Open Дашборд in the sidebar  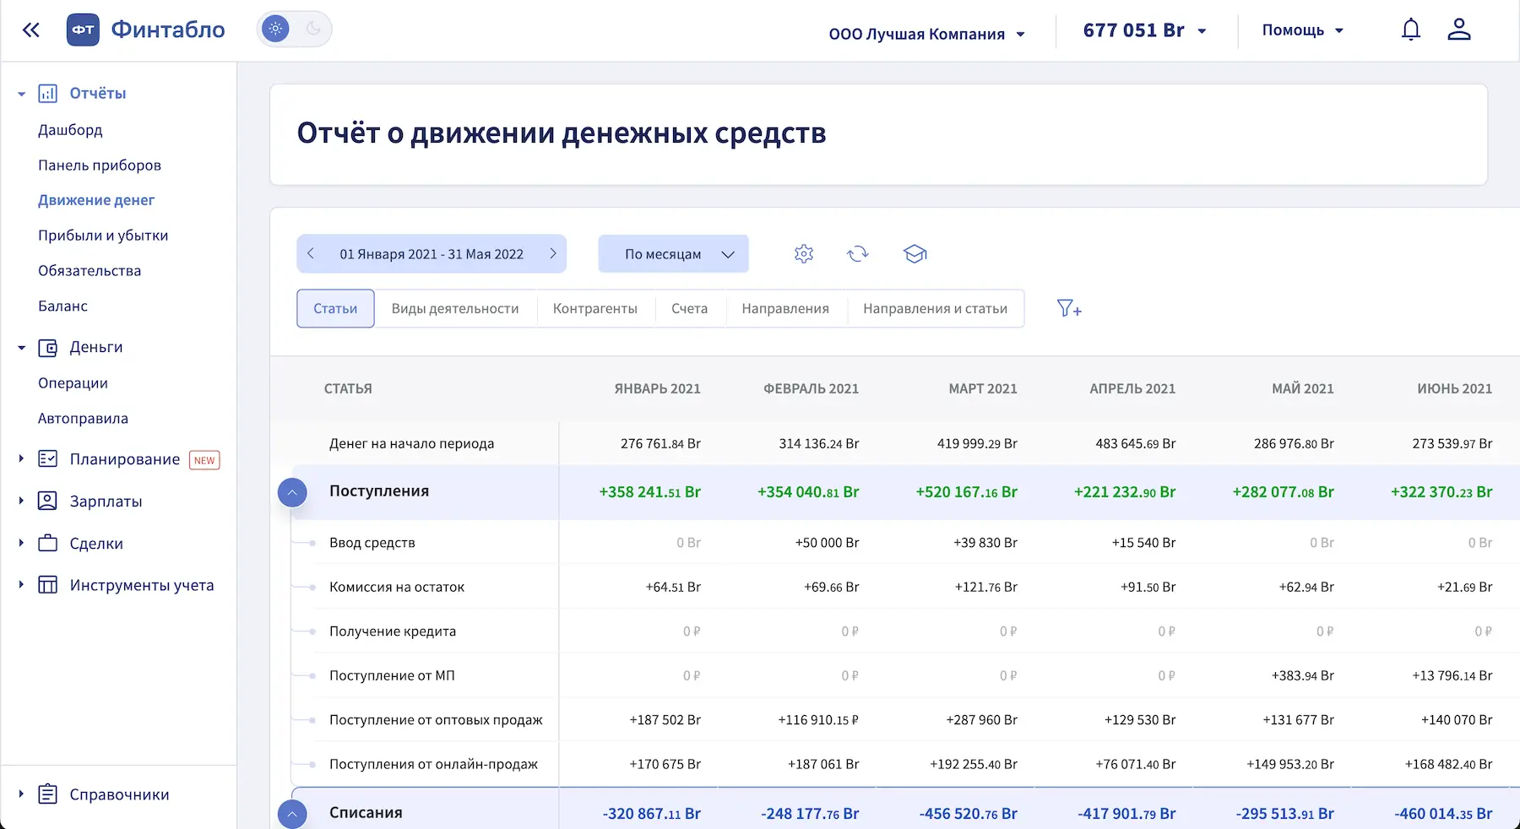tap(70, 130)
